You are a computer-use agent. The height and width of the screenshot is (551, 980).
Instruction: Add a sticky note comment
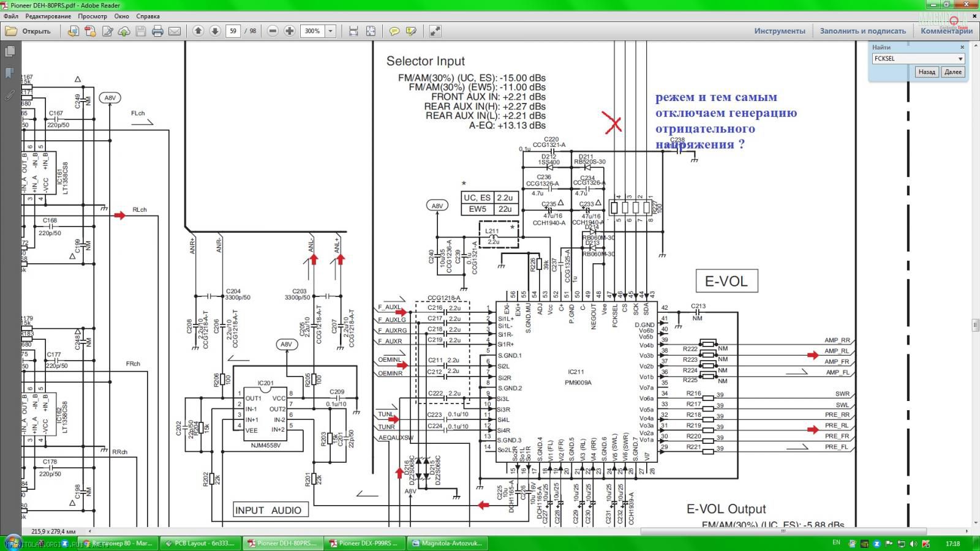pos(394,31)
